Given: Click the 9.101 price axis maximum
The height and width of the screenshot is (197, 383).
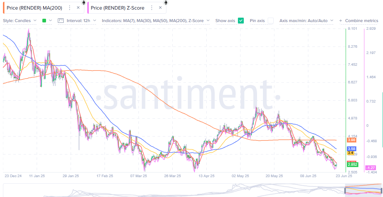Looking at the screenshot, I should pyautogui.click(x=352, y=29).
